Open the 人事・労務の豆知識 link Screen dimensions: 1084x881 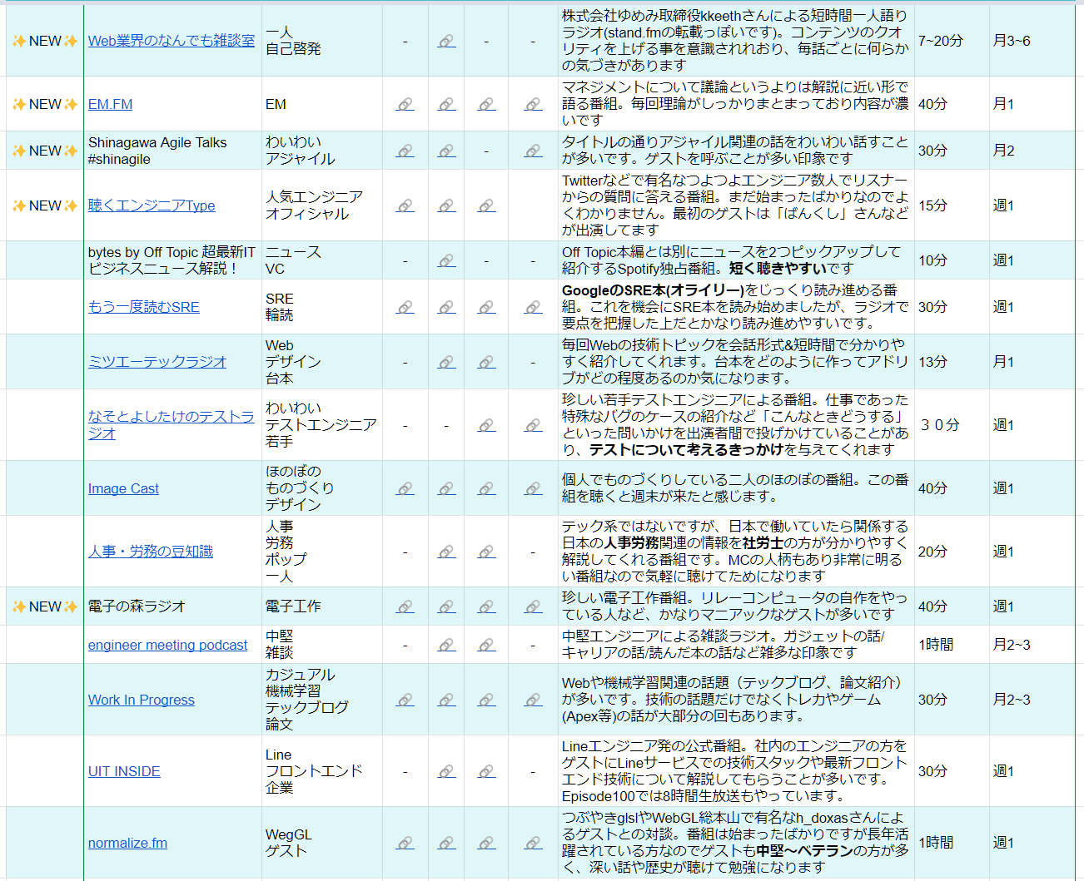[151, 552]
